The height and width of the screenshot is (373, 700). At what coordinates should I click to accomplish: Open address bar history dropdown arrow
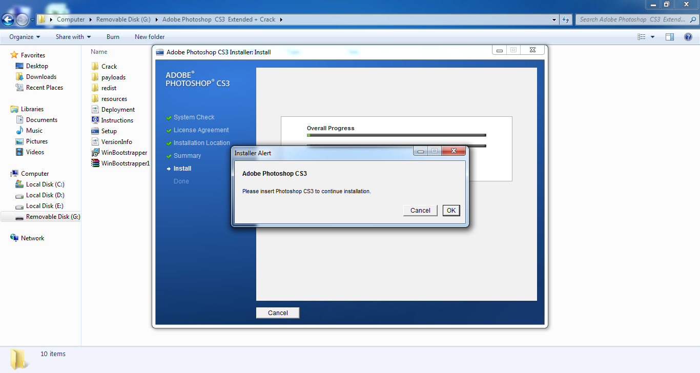click(x=554, y=19)
